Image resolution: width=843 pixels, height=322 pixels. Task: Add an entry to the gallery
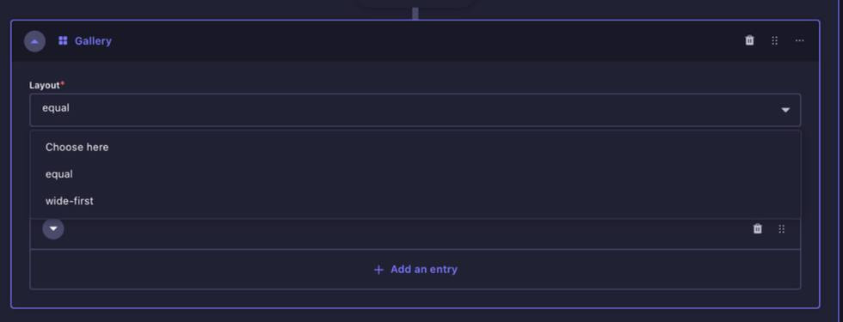click(x=415, y=270)
